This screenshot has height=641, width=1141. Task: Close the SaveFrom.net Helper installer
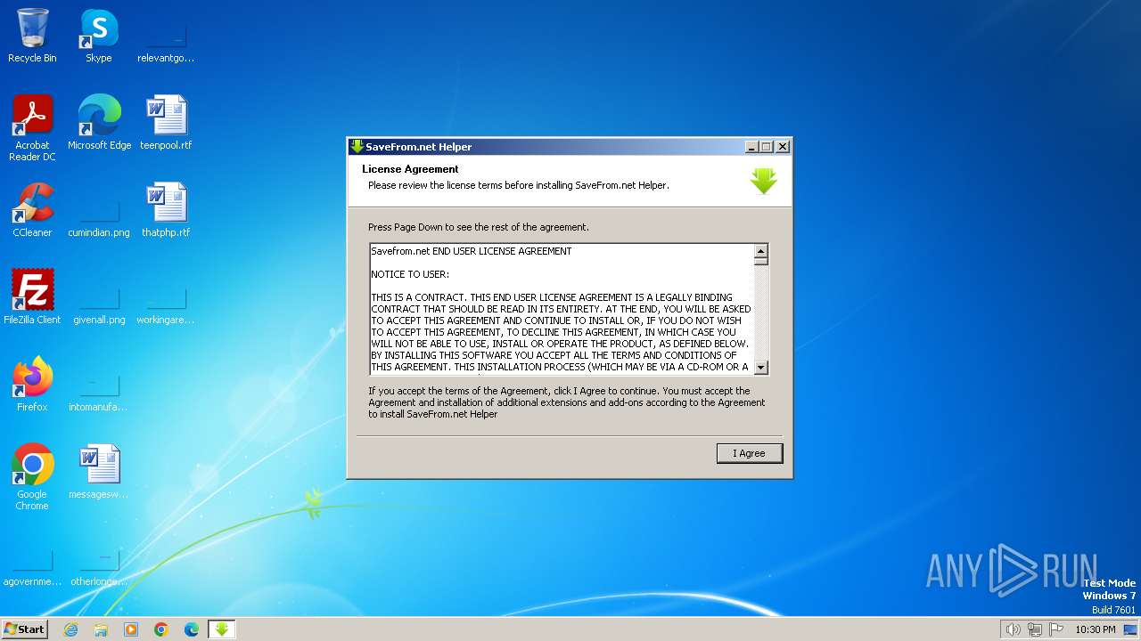coord(783,147)
